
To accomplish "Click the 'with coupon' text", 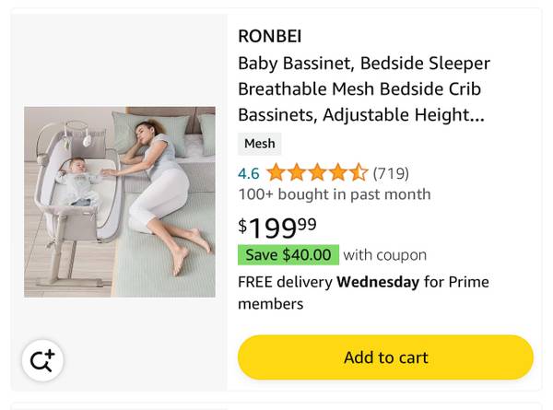I will pos(385,255).
